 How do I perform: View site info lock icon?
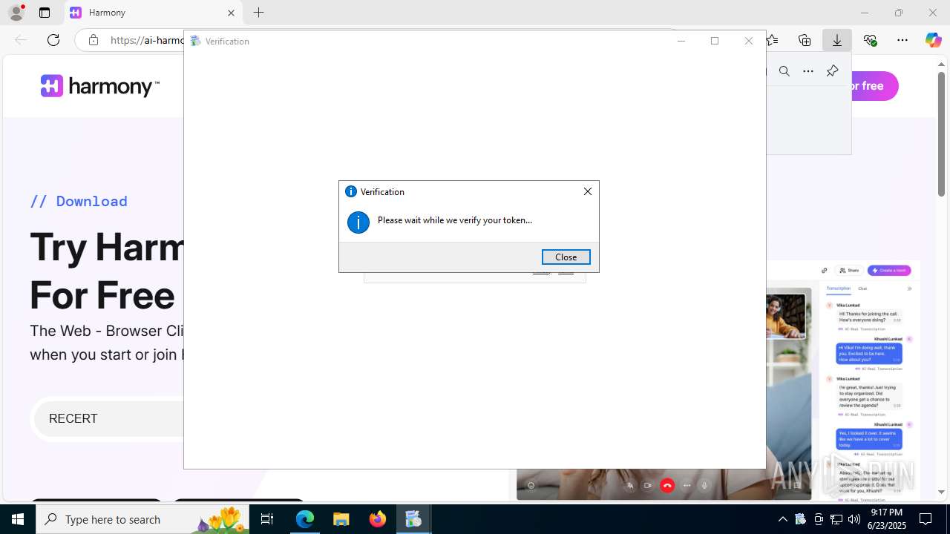pyautogui.click(x=94, y=40)
